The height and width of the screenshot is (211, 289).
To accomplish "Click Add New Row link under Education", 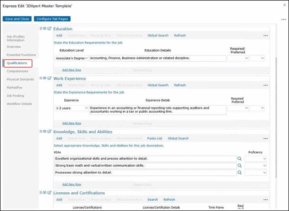I will (x=72, y=70).
